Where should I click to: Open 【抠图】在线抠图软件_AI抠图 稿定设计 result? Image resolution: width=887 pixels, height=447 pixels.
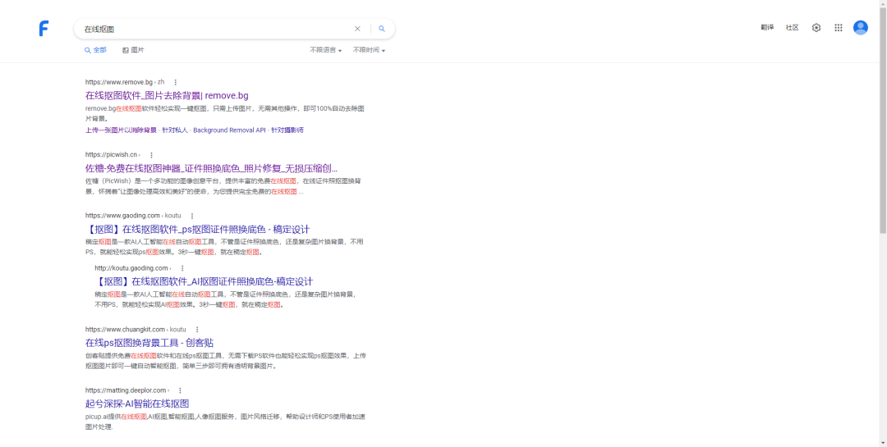pyautogui.click(x=204, y=281)
